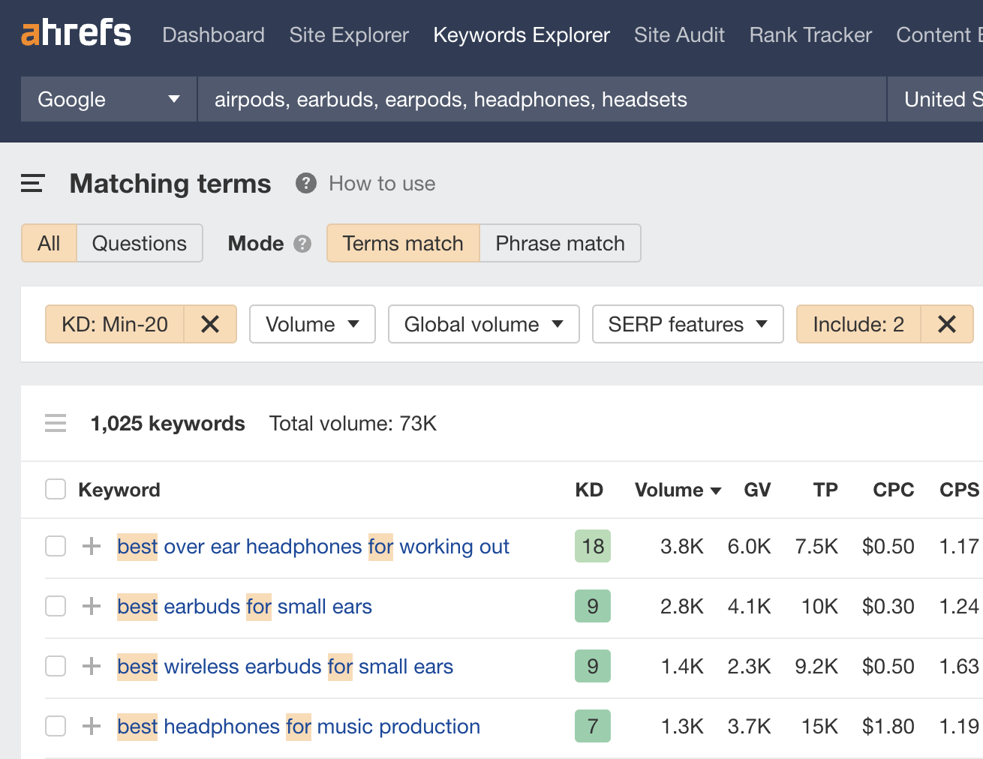983x759 pixels.
Task: Open the Volume filter dropdown
Action: click(x=312, y=324)
